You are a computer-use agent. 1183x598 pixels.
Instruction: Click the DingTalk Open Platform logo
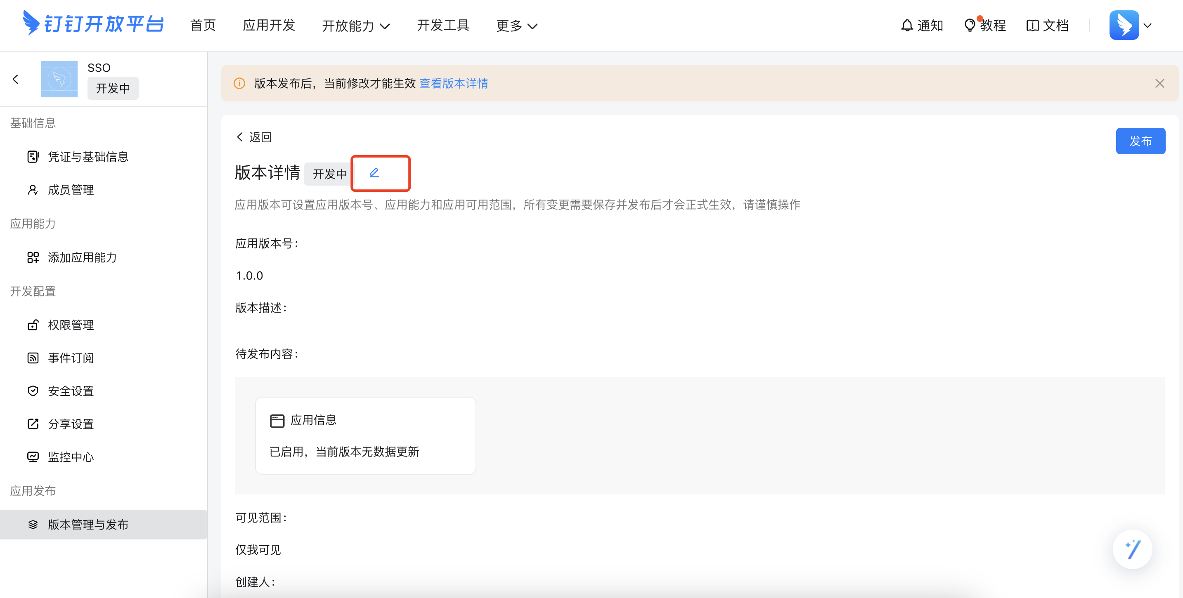[93, 24]
